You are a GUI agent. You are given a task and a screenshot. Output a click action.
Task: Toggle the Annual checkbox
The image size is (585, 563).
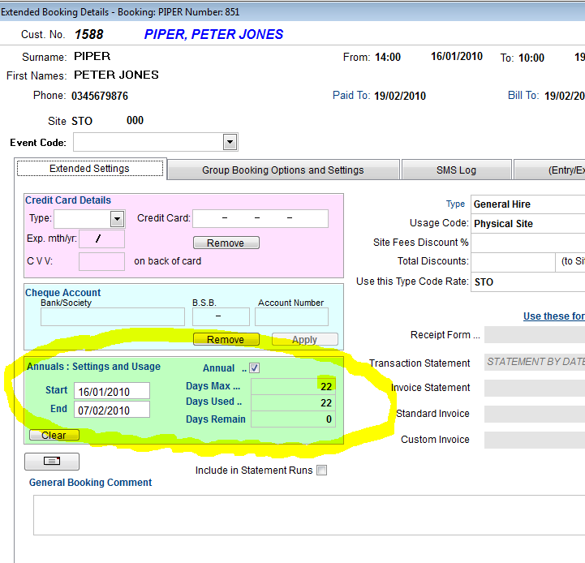(255, 367)
